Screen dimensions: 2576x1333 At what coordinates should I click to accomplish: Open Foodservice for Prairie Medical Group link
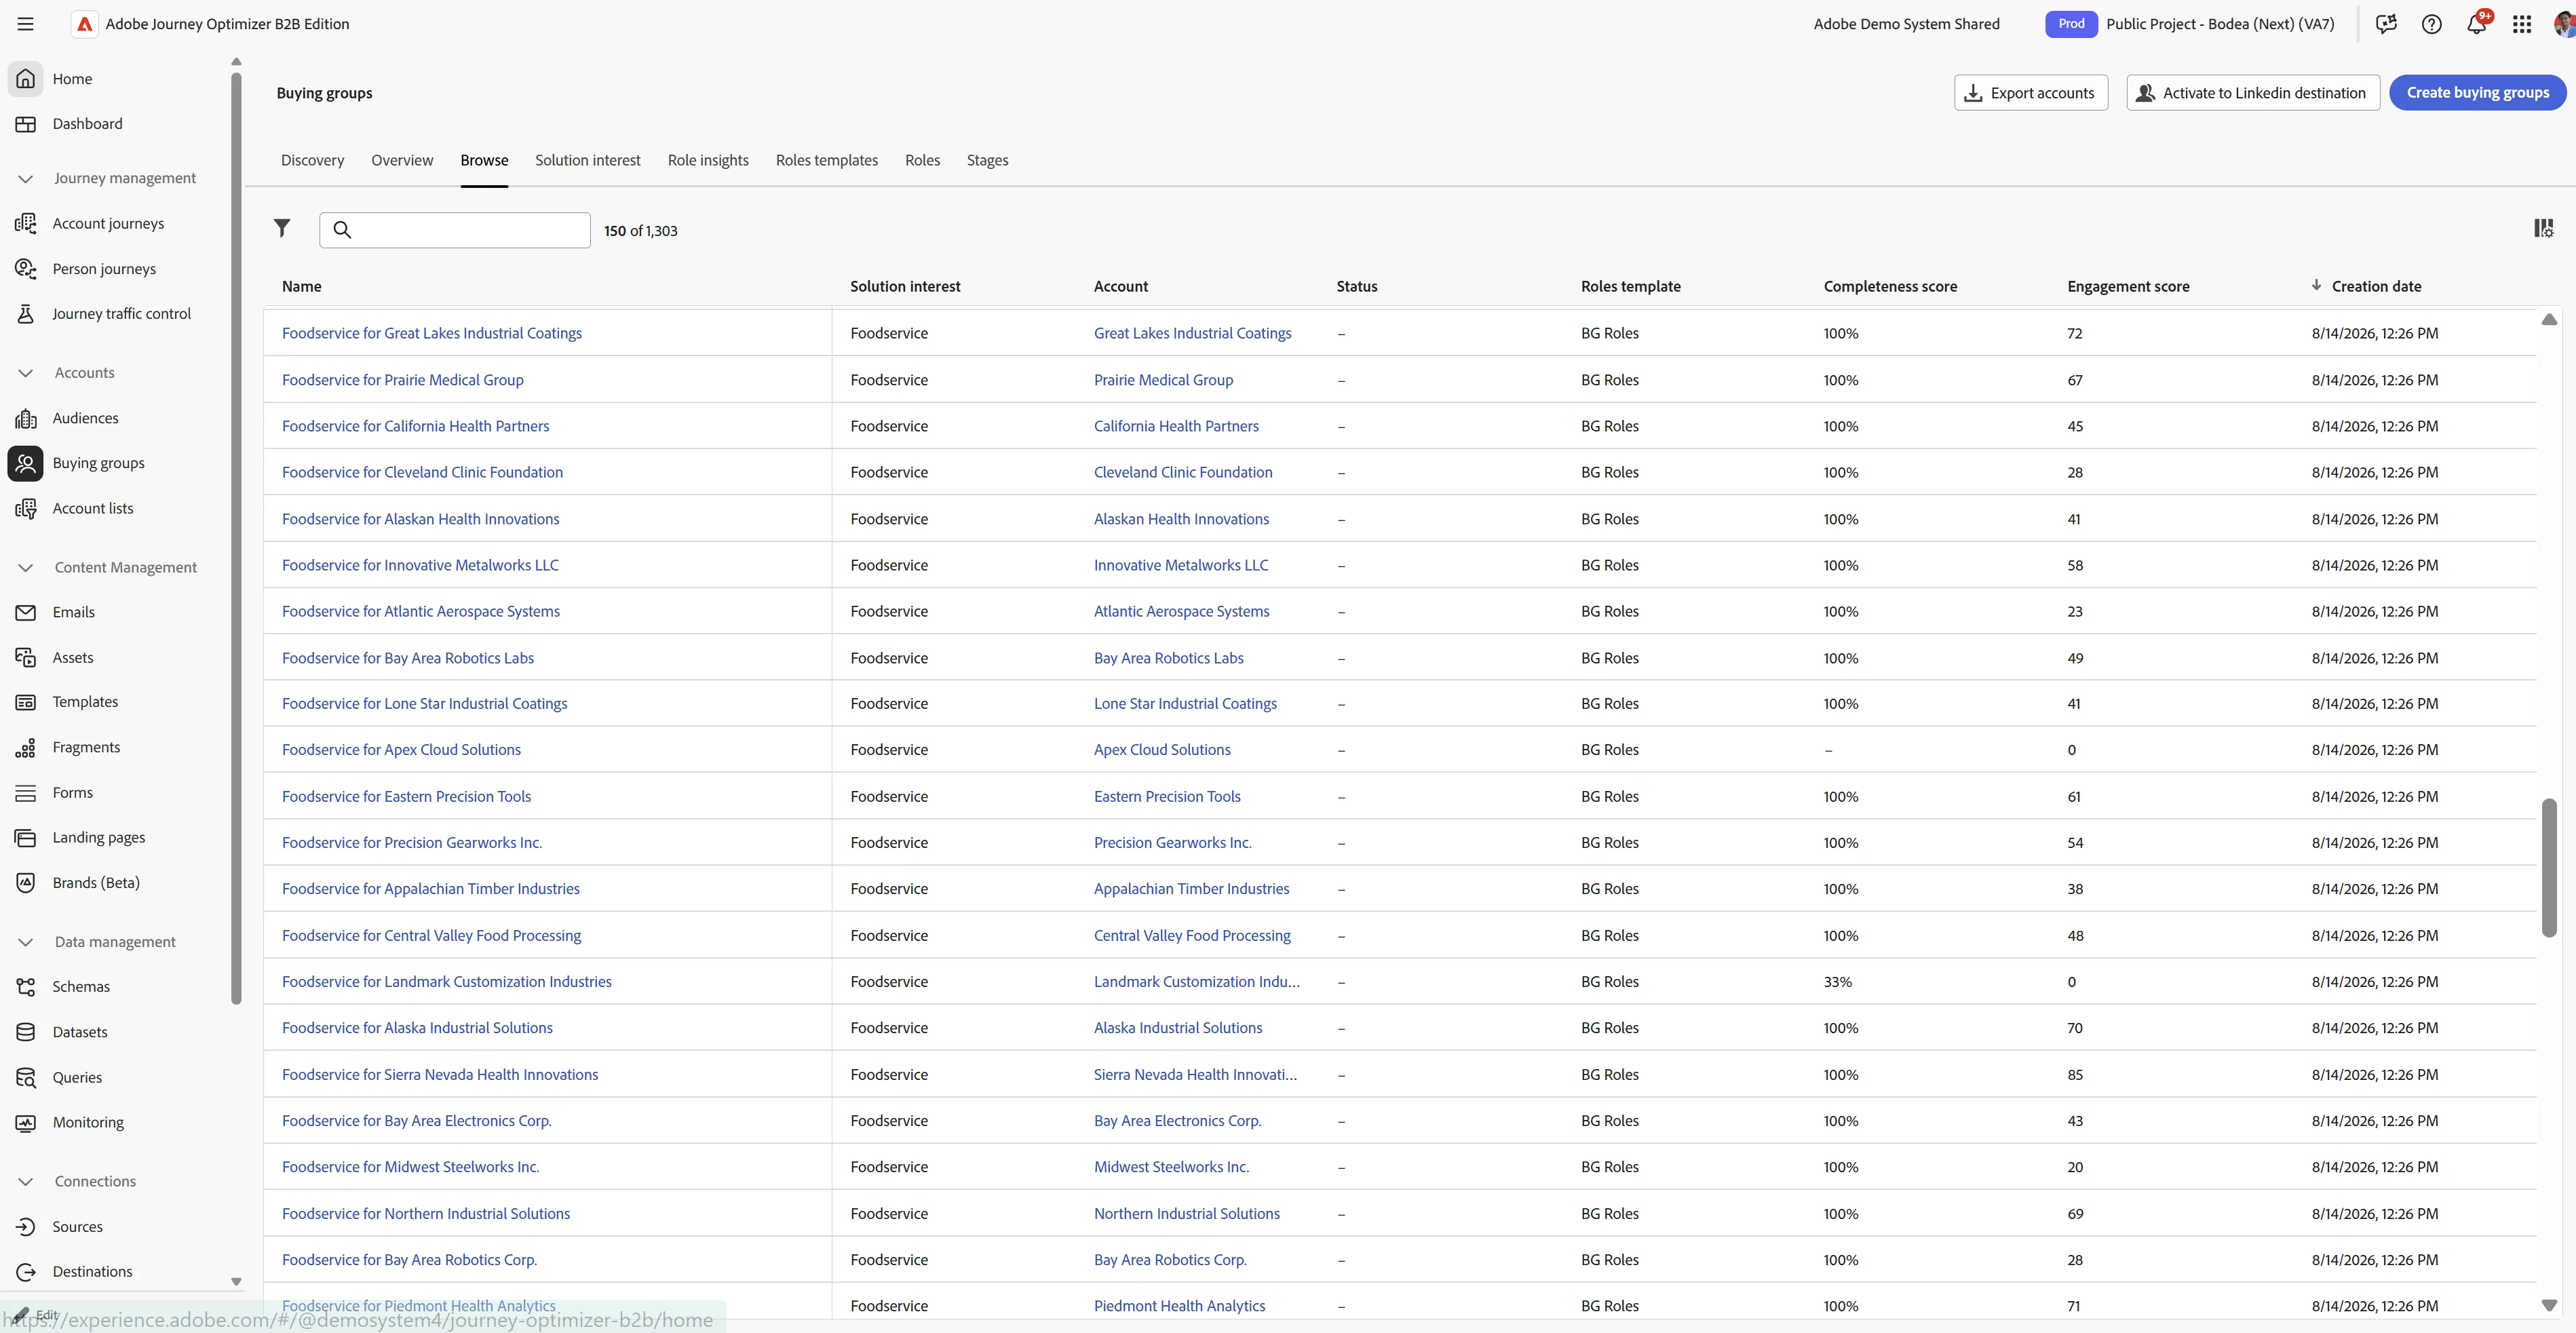(x=402, y=380)
